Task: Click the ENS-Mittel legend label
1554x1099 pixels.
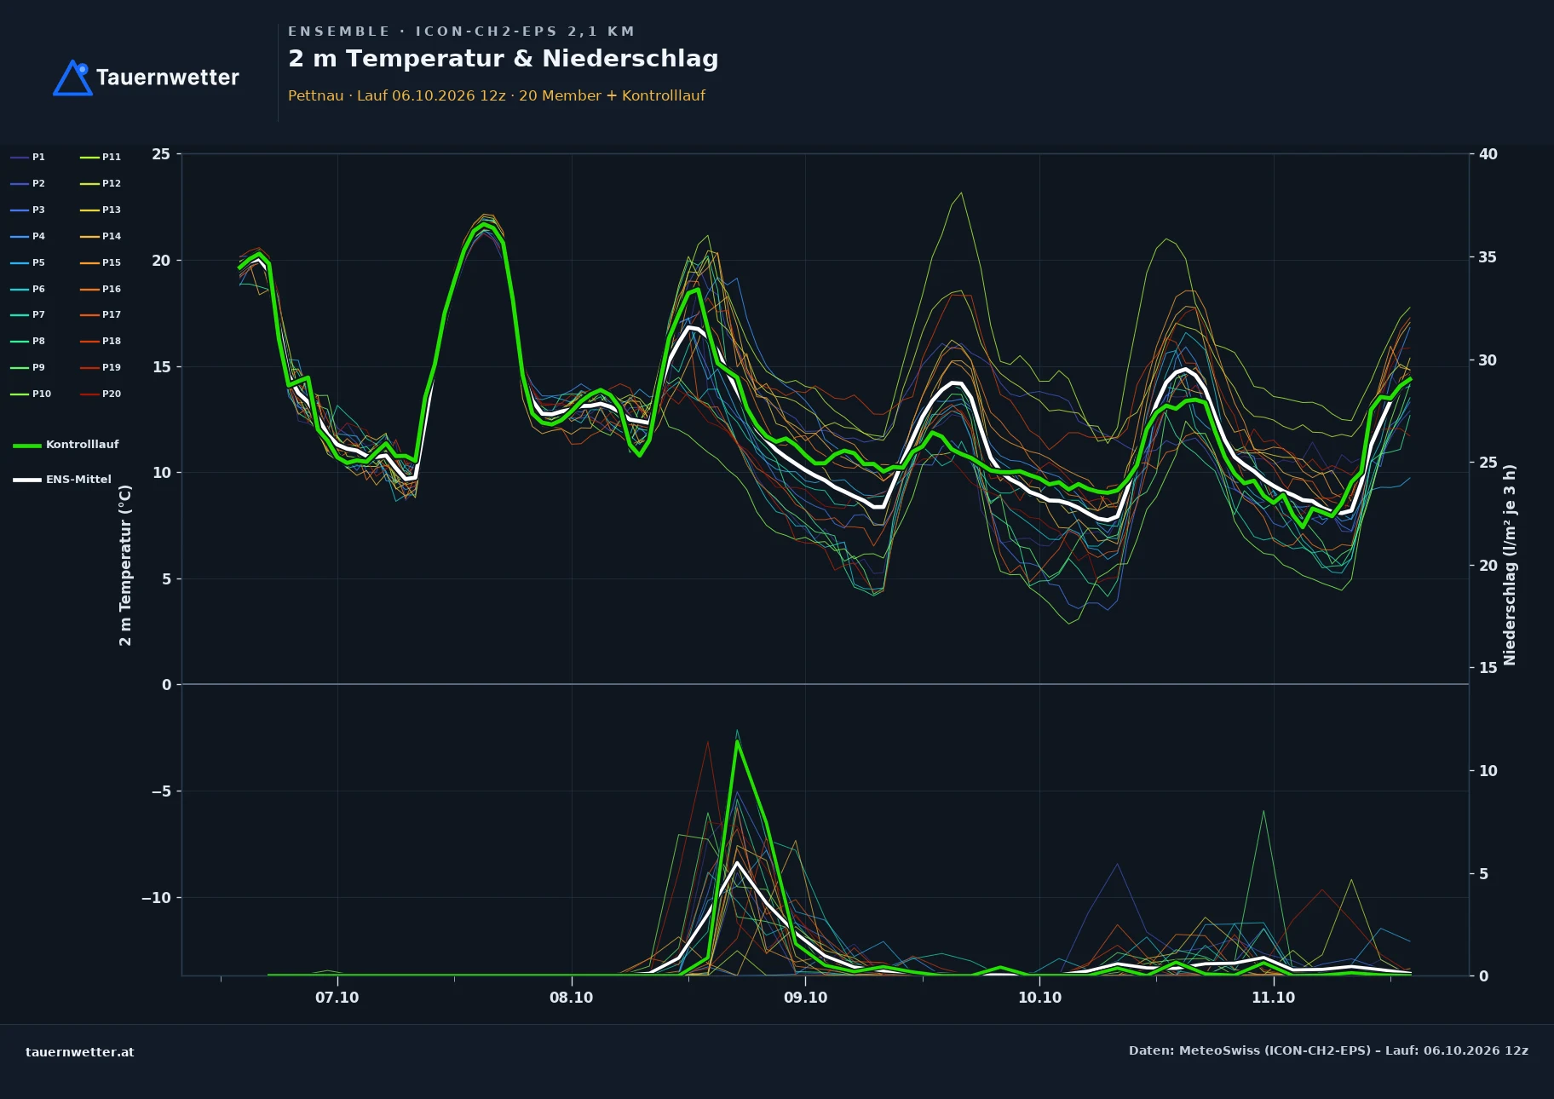Action: [78, 480]
